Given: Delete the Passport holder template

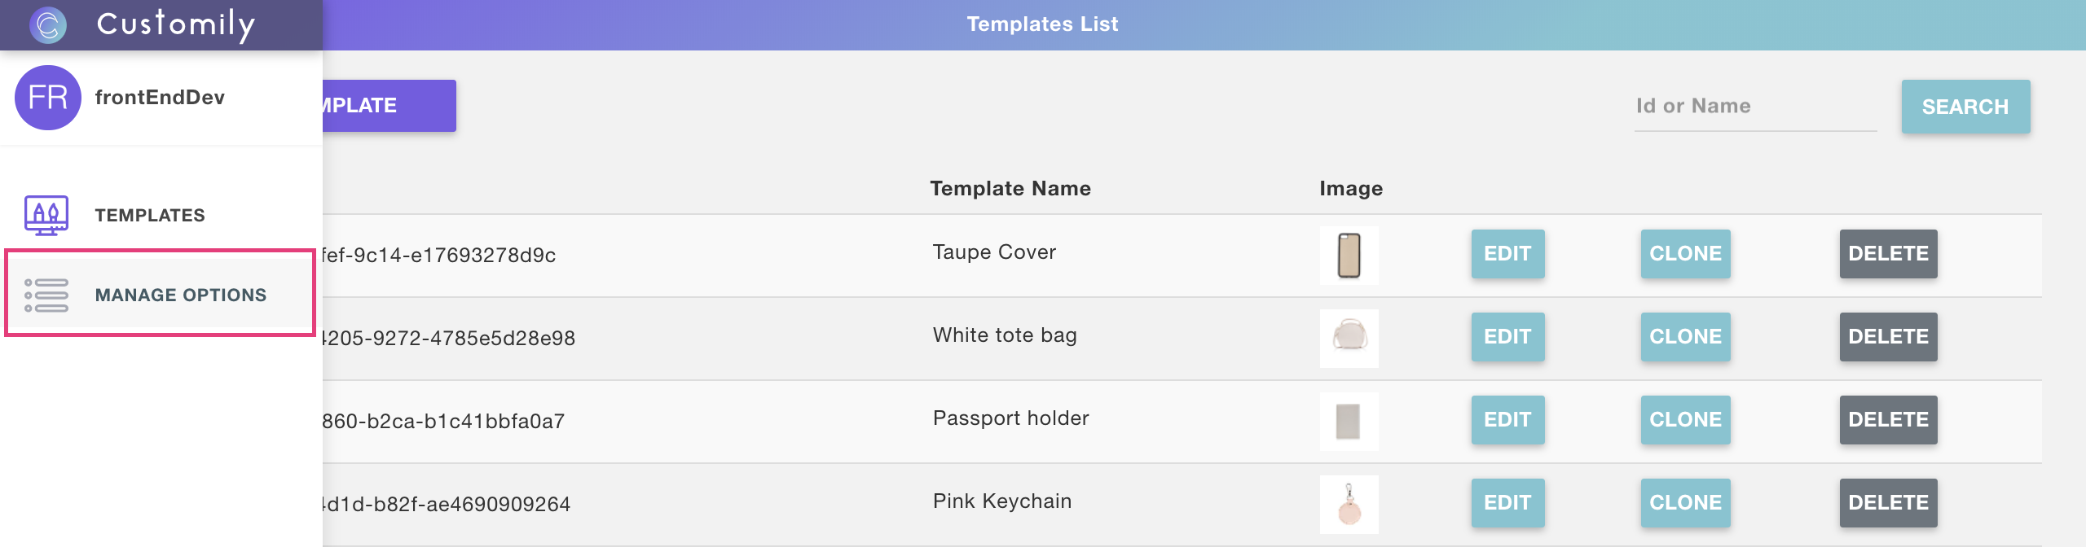Looking at the screenshot, I should [x=1888, y=420].
